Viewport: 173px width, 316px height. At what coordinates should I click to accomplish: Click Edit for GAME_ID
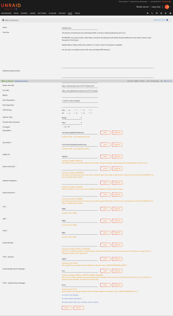click(x=105, y=157)
